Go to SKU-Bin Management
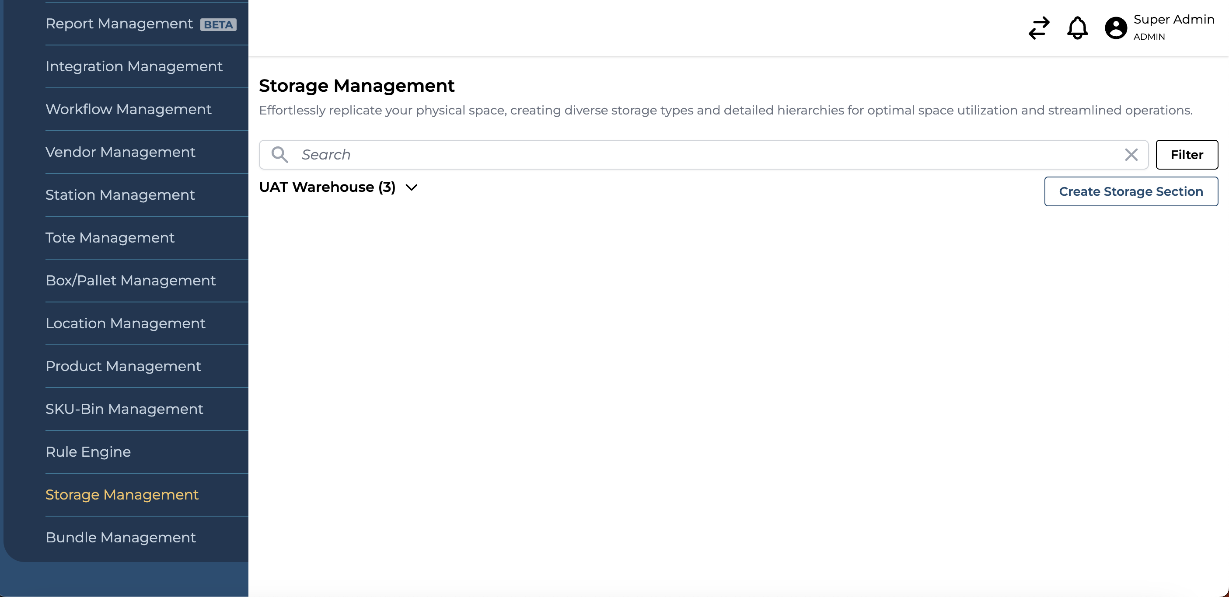The image size is (1229, 597). [124, 409]
